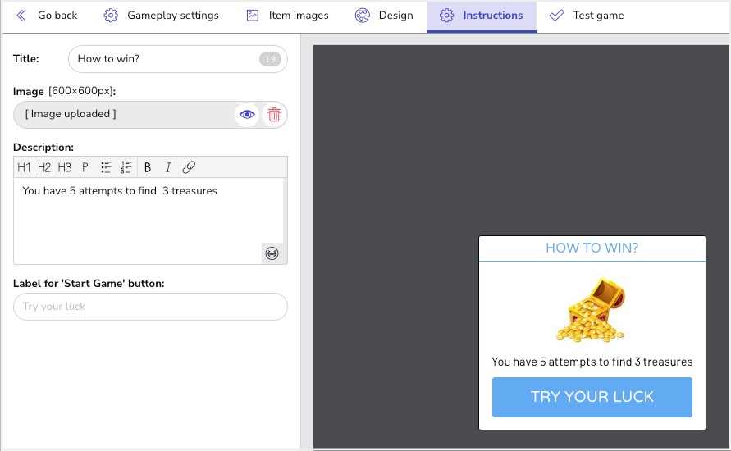Open the emoji picker
Screen dimensions: 731x451
click(272, 253)
